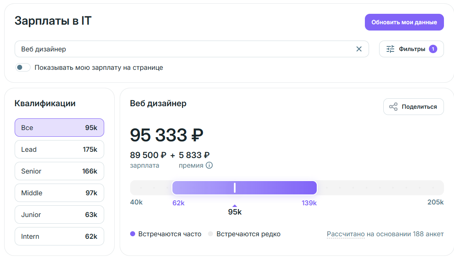Select the Junior qualification
The width and height of the screenshot is (454, 258).
coord(59,215)
